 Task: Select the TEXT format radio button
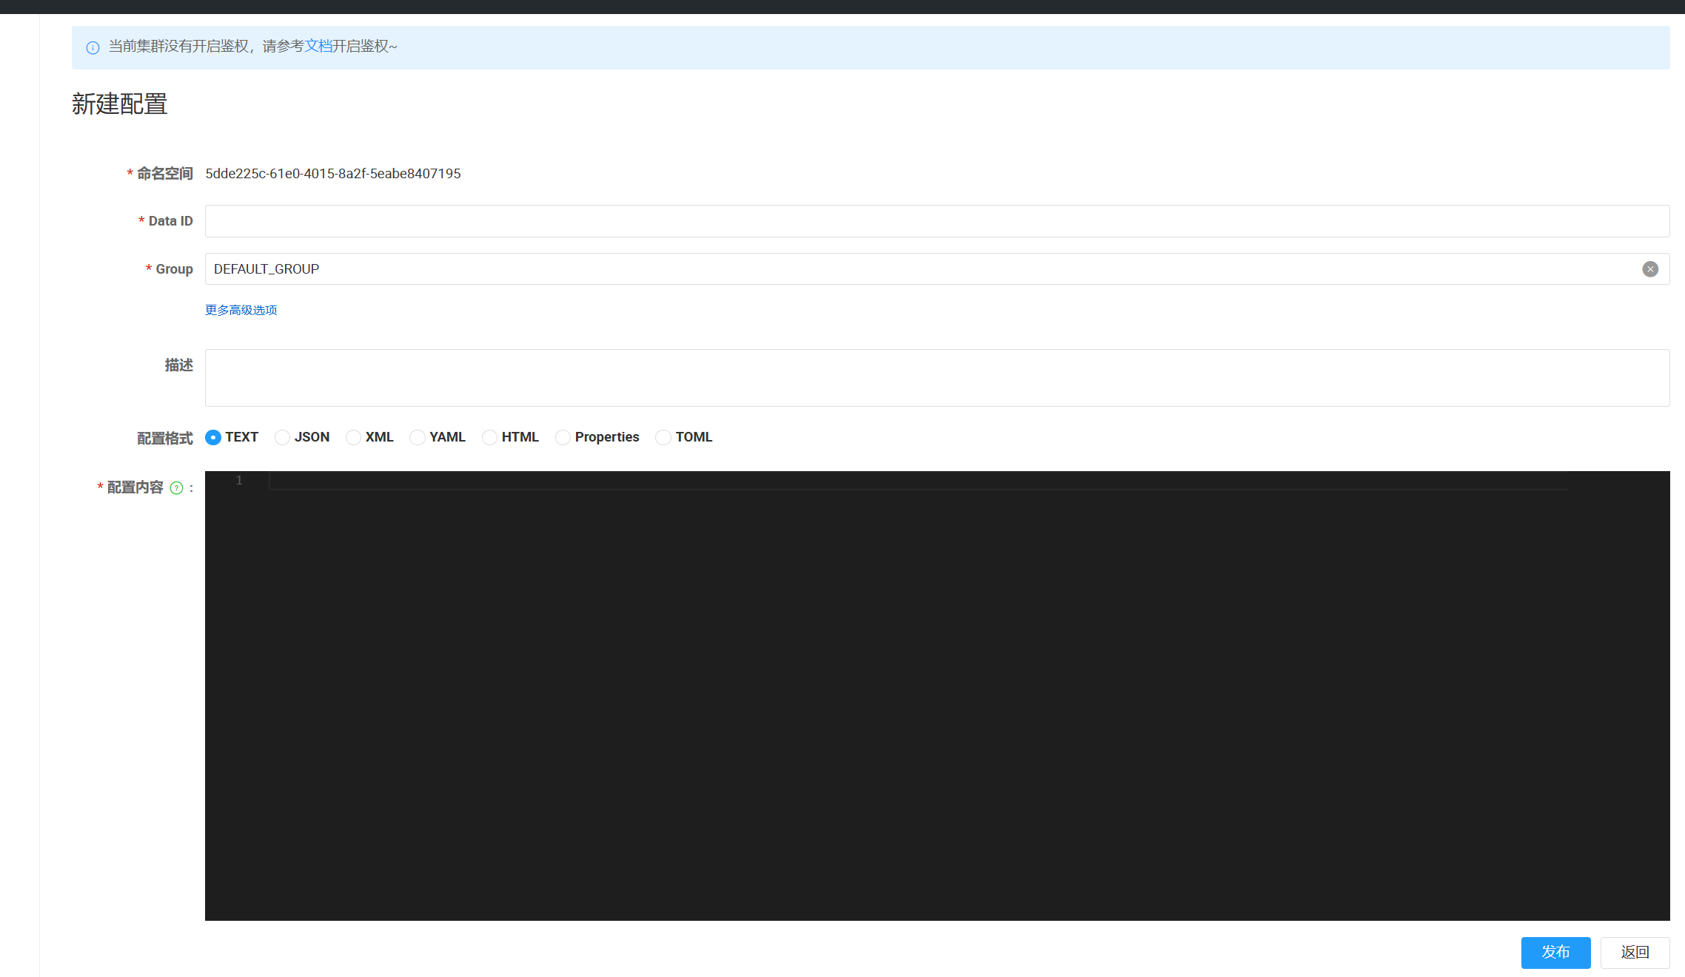213,437
